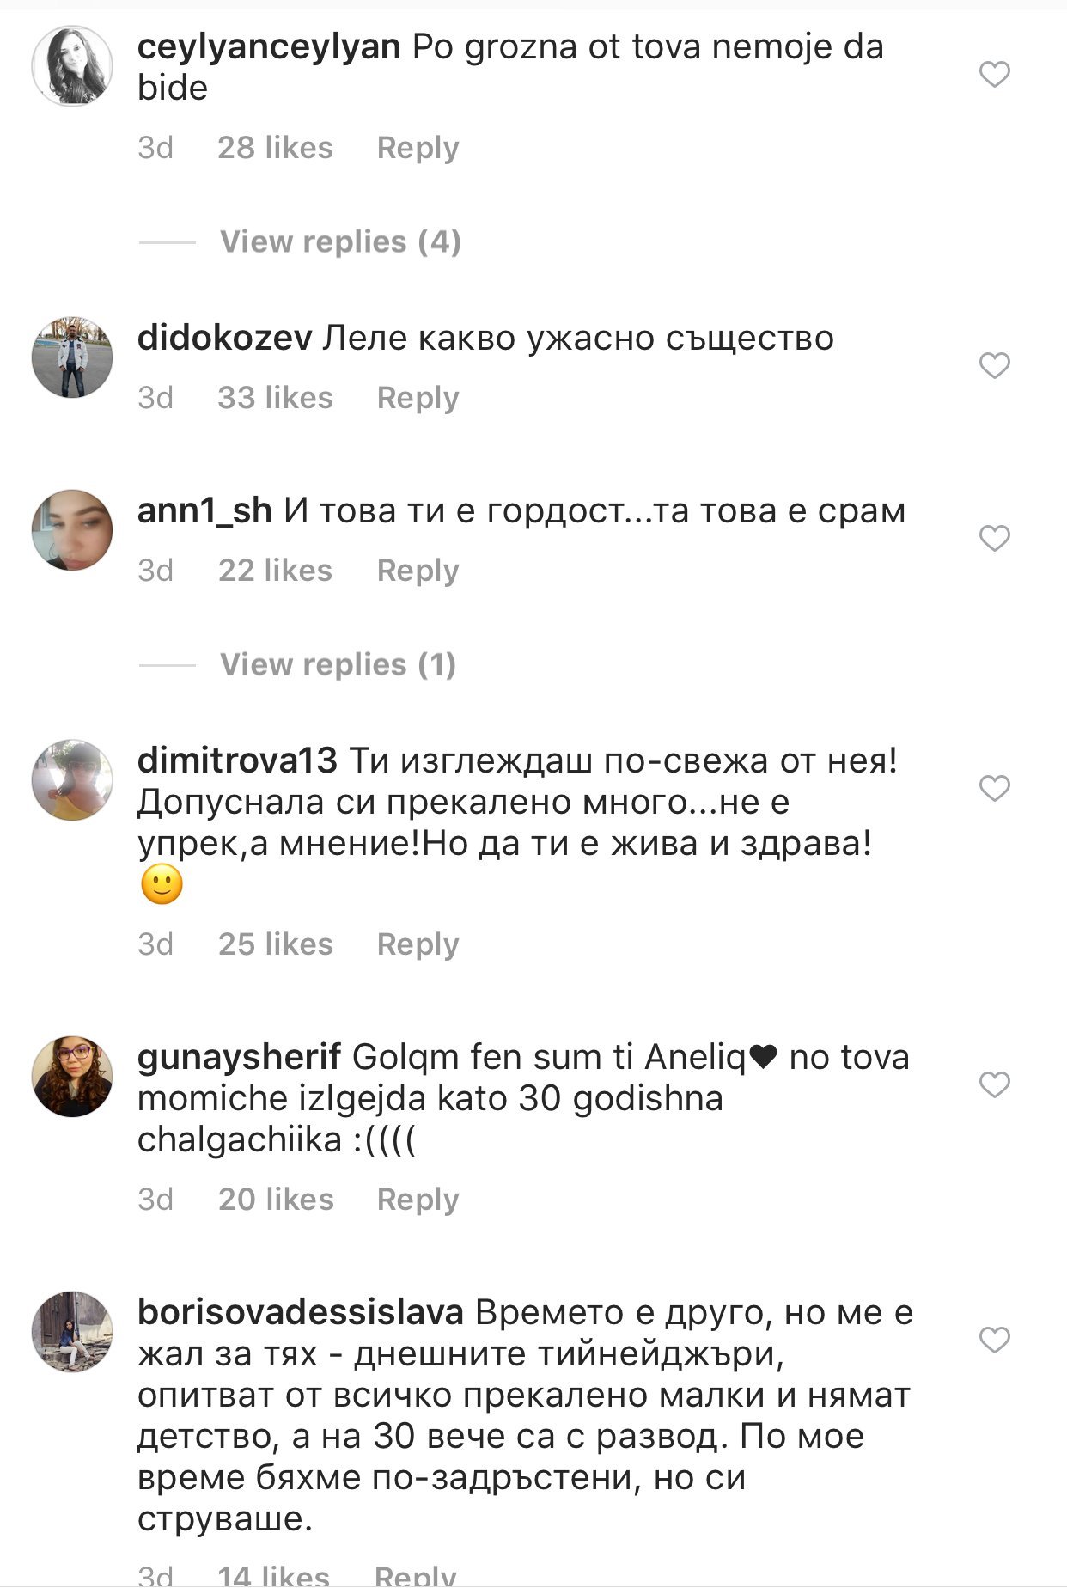
Task: Tap heart icon on didokozev's comment
Action: (x=995, y=366)
